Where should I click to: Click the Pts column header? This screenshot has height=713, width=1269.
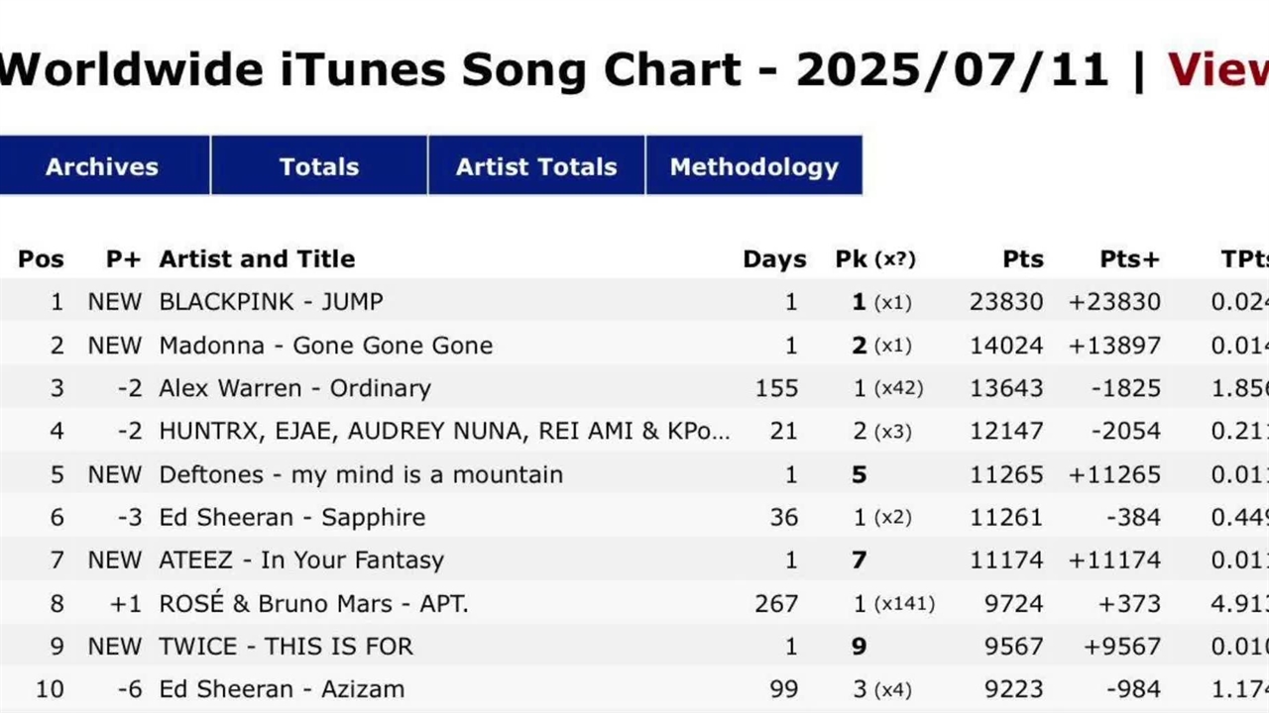coord(1022,259)
